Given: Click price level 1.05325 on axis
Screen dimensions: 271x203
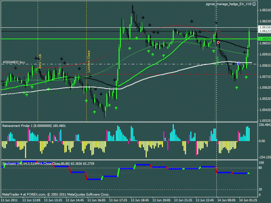Looking at the screenshot, I should [265, 120].
